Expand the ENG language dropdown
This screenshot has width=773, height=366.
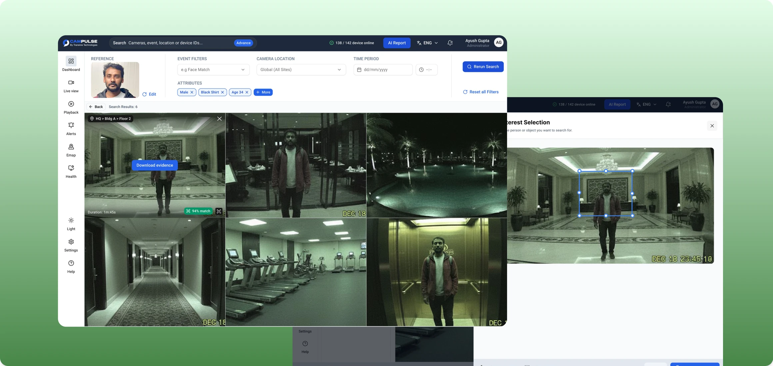coord(427,43)
